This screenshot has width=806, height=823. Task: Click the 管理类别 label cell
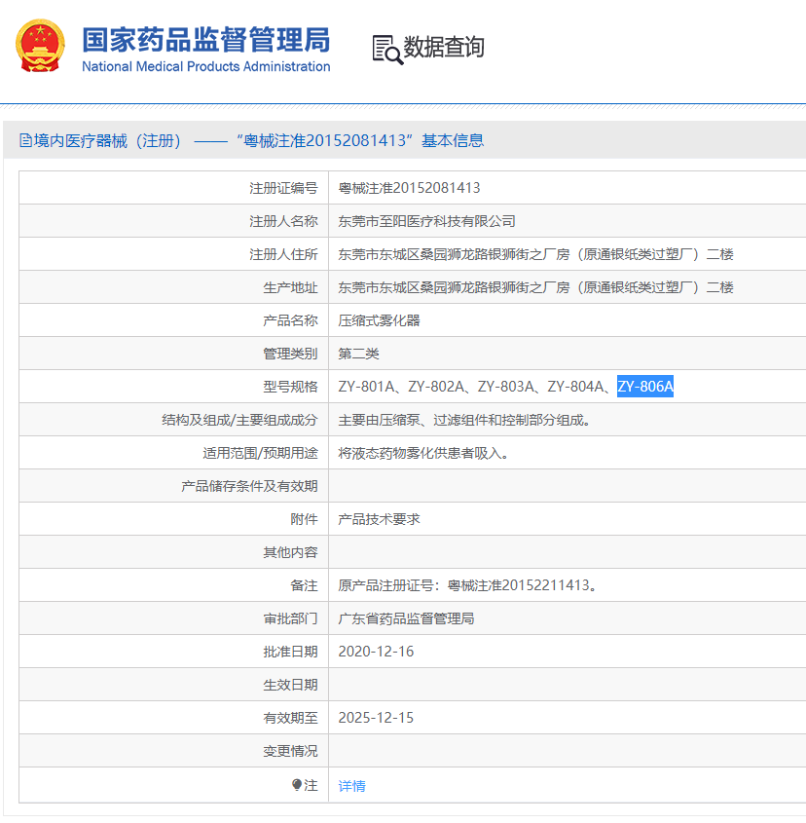173,354
